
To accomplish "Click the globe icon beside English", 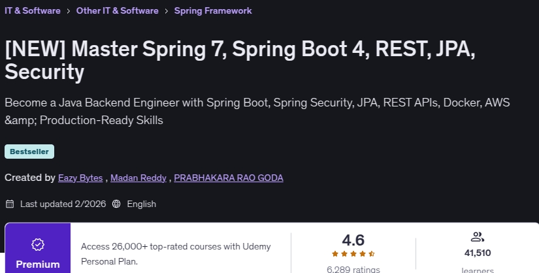I will coord(116,204).
